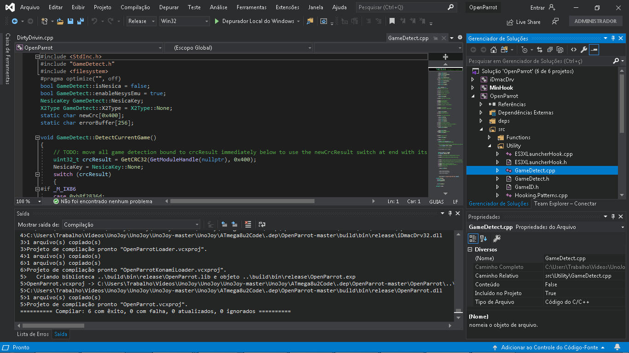
Task: Click the Home icon in Gerenciador de Soluções
Action: tap(494, 50)
